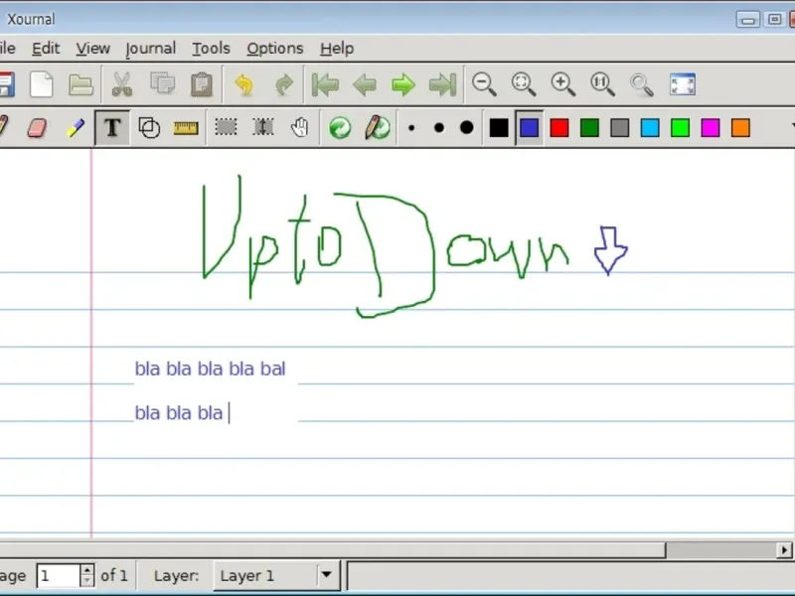
Task: Select the Highlighter tool
Action: point(76,128)
